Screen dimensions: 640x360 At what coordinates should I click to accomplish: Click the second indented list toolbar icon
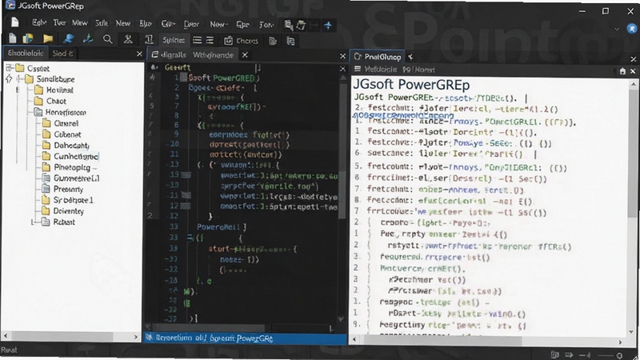tap(210, 40)
